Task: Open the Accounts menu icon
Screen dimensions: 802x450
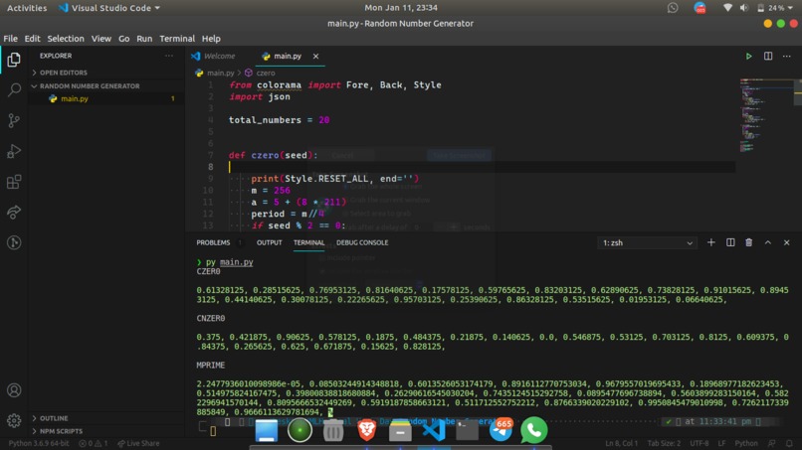Action: 14,390
